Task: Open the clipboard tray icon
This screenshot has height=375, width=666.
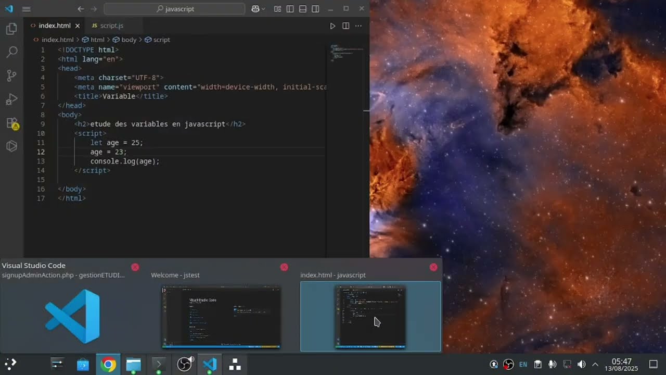Action: 538,365
